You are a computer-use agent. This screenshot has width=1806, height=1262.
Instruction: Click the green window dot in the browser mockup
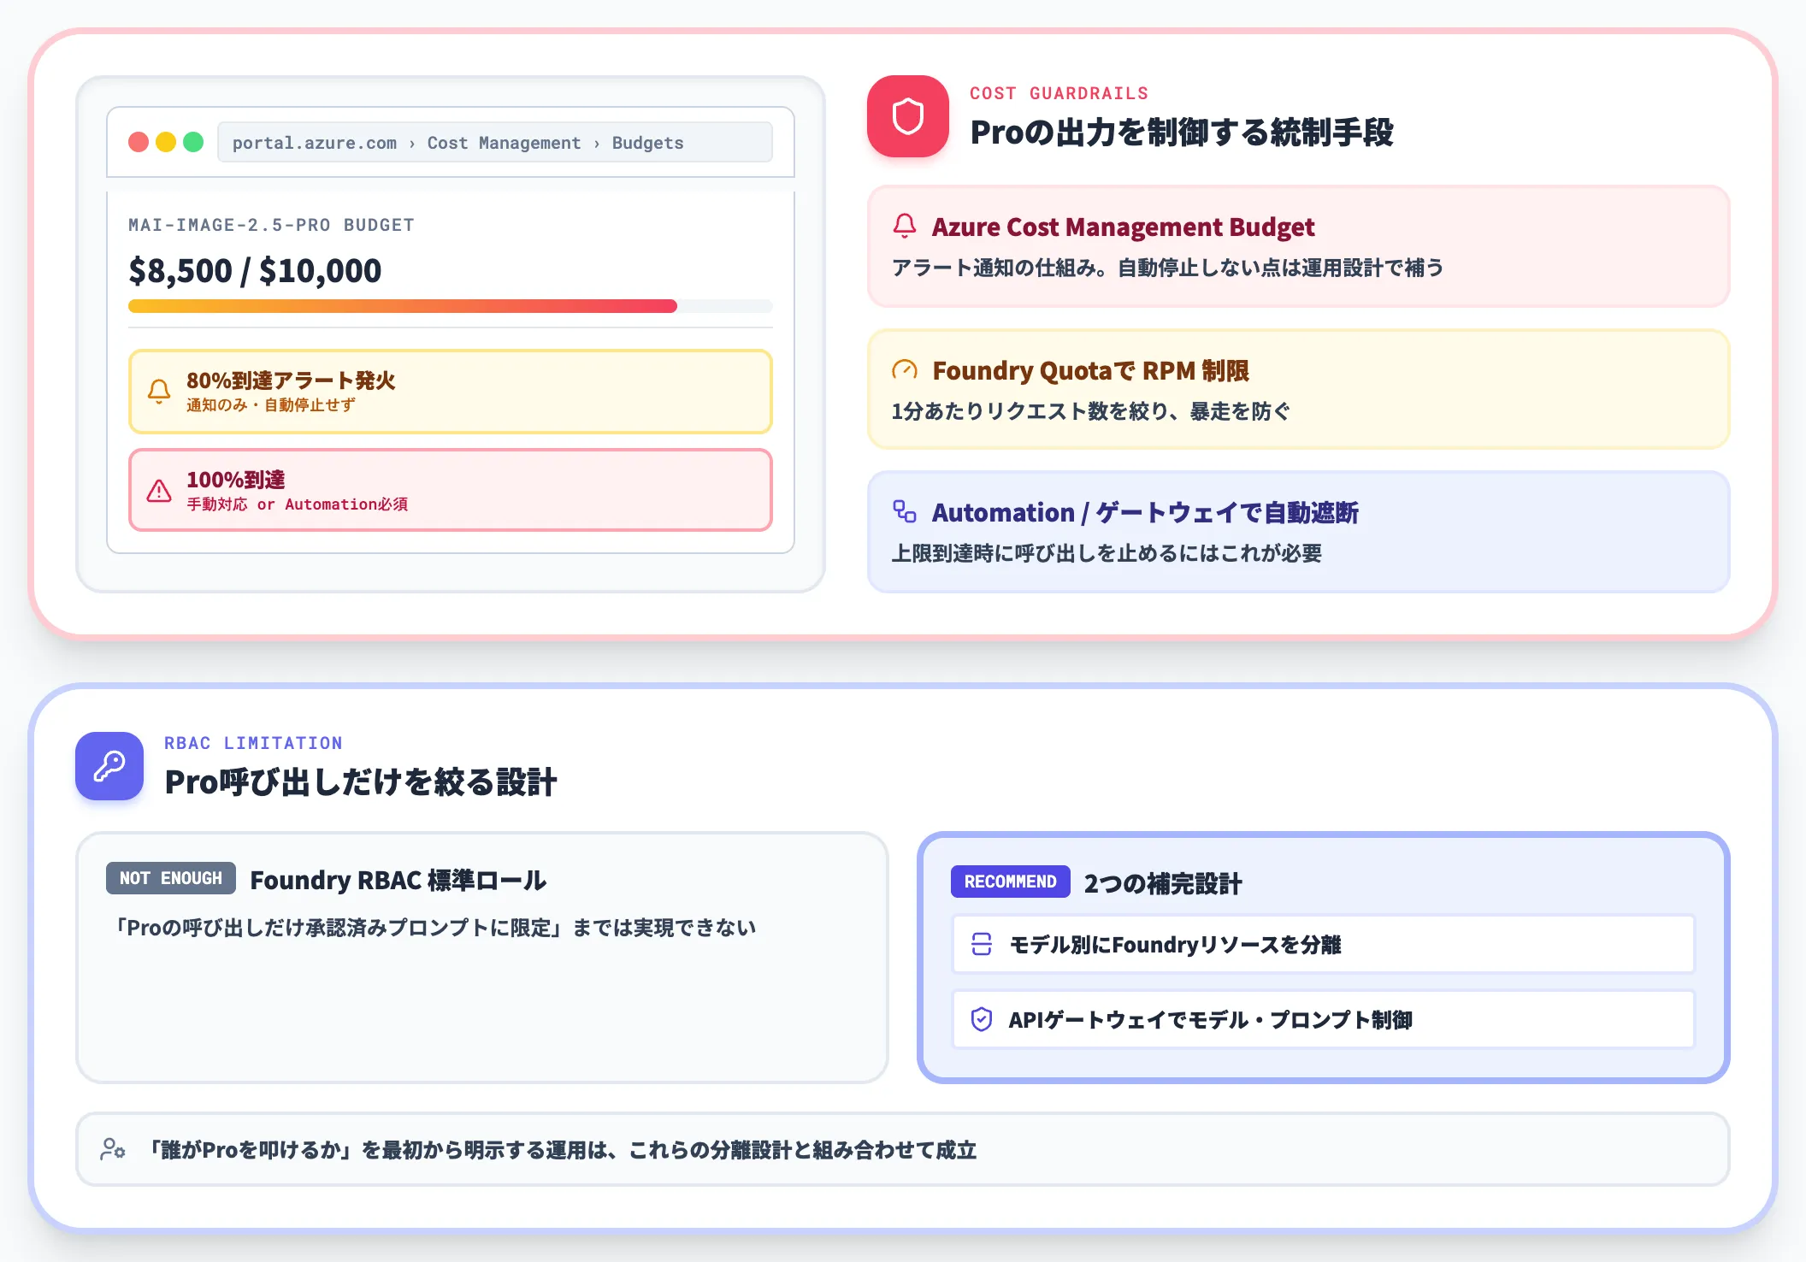193,142
